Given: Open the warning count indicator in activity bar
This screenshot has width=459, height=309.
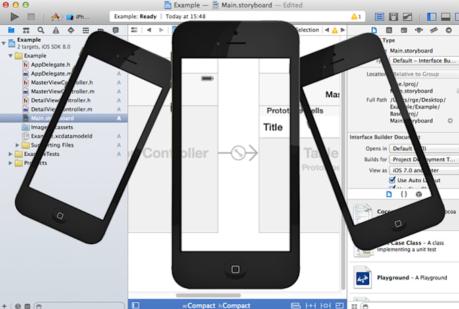Looking at the screenshot, I should pos(356,17).
